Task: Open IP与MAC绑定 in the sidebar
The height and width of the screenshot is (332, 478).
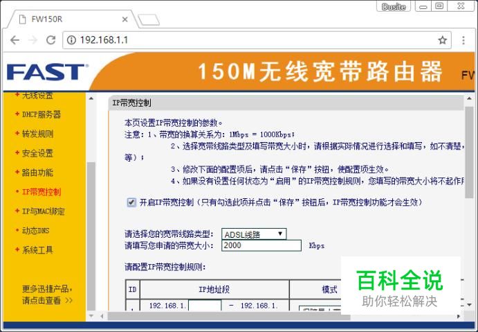Action: point(44,211)
